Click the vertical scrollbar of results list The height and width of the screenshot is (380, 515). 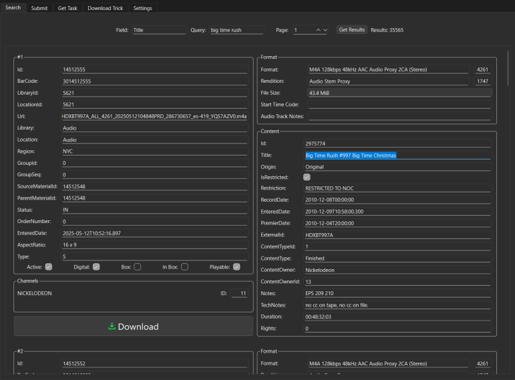[x=508, y=68]
